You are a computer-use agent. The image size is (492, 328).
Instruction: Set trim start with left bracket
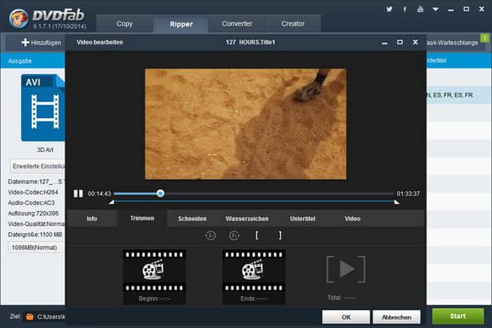pos(257,235)
